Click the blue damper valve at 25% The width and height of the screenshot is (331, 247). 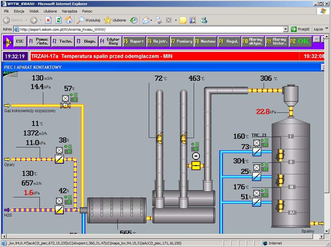(x=257, y=177)
